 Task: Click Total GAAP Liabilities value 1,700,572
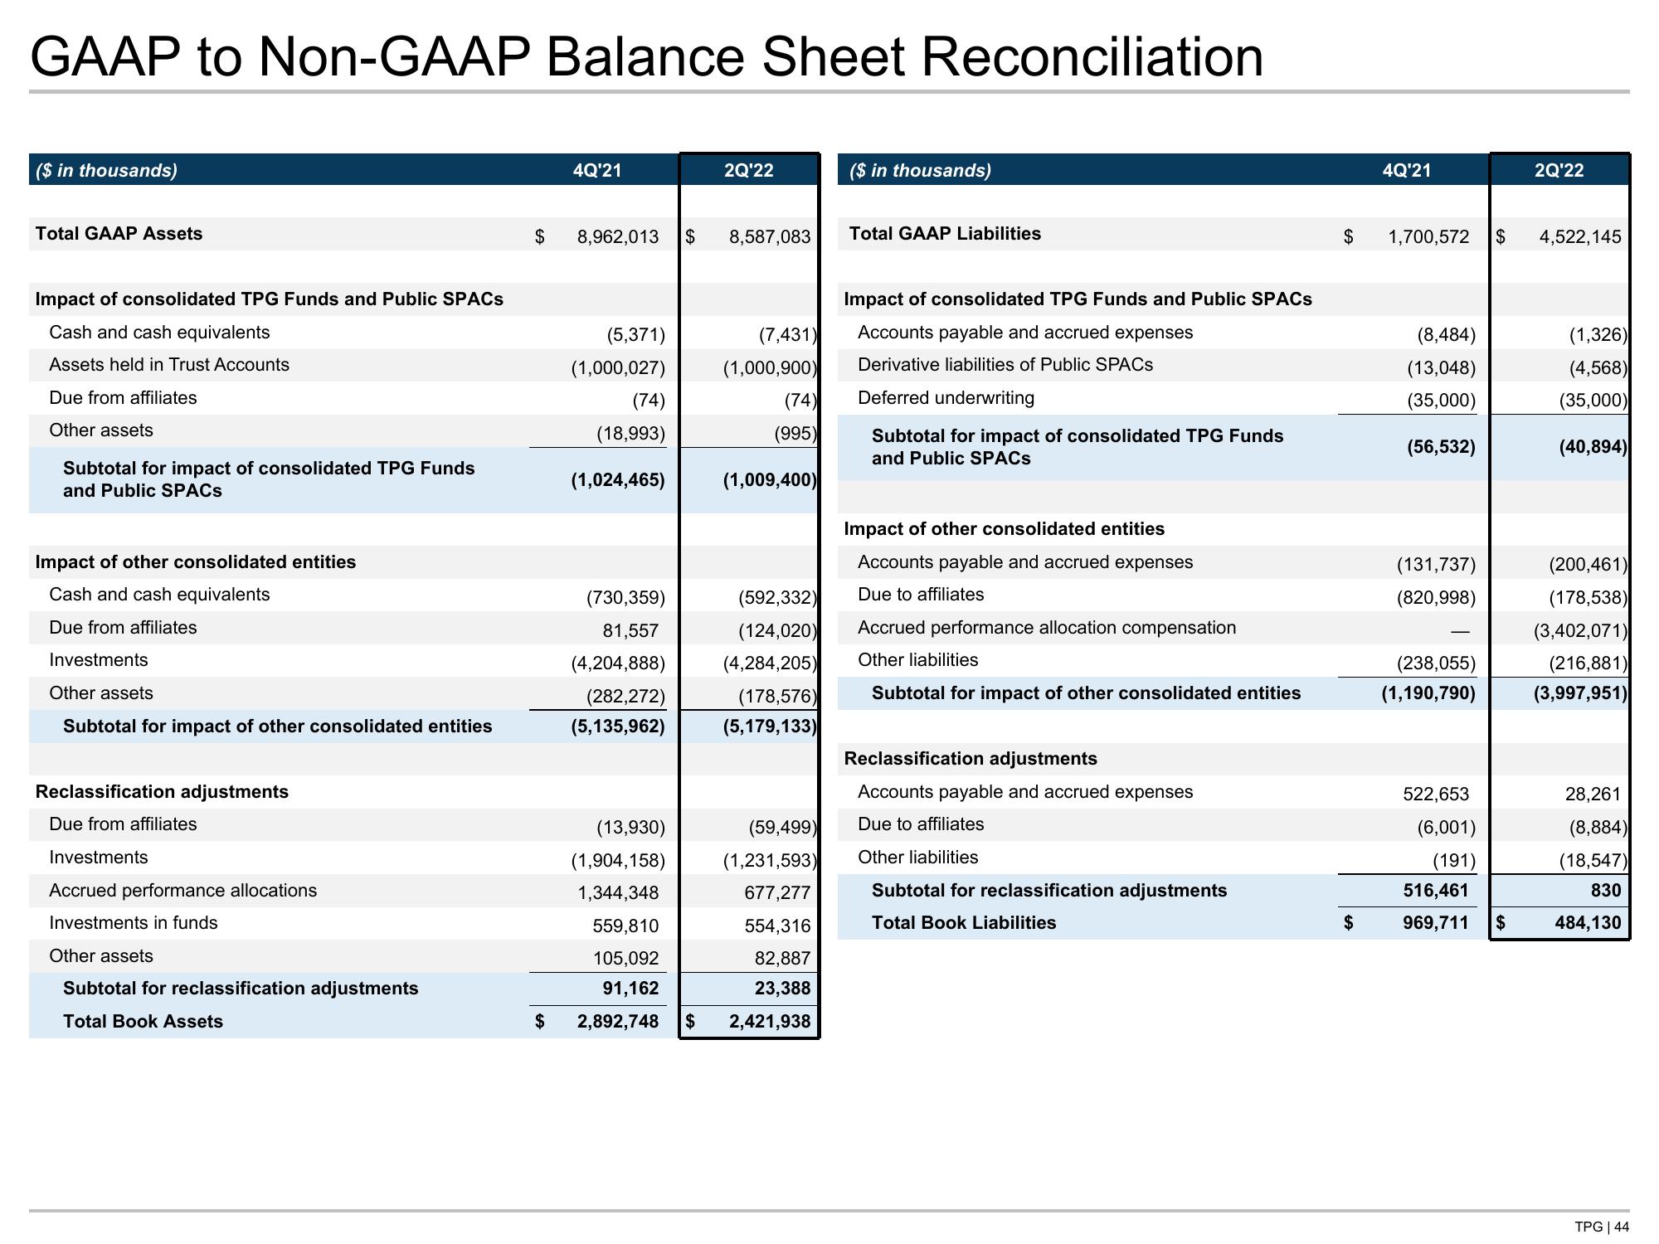[1428, 237]
